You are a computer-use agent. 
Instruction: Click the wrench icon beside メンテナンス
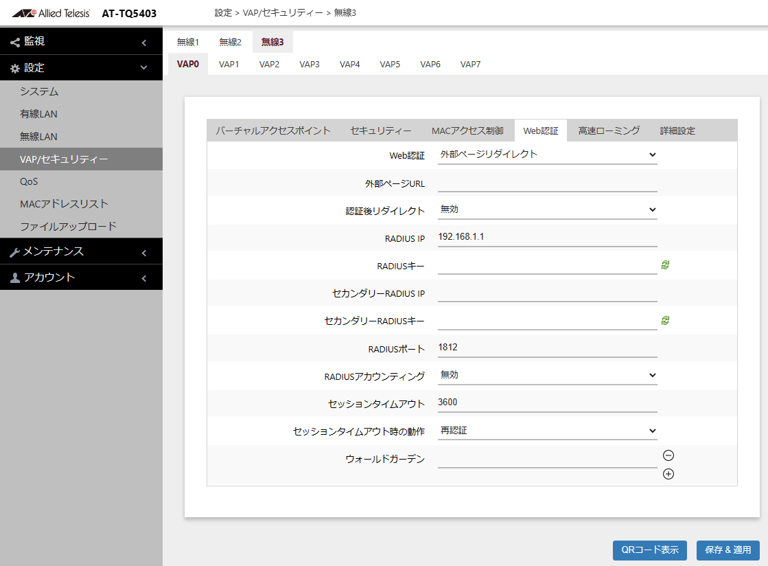click(x=15, y=252)
